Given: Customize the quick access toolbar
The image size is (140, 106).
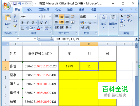Looking at the screenshot, I should (36, 4).
